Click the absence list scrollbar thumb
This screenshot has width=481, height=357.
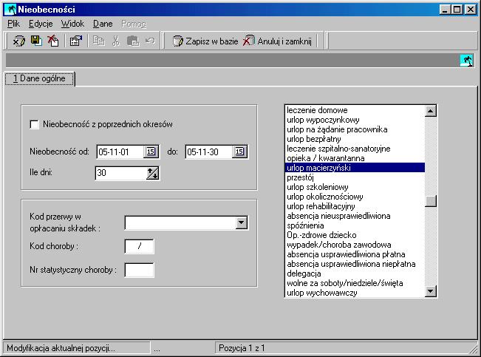pos(431,201)
